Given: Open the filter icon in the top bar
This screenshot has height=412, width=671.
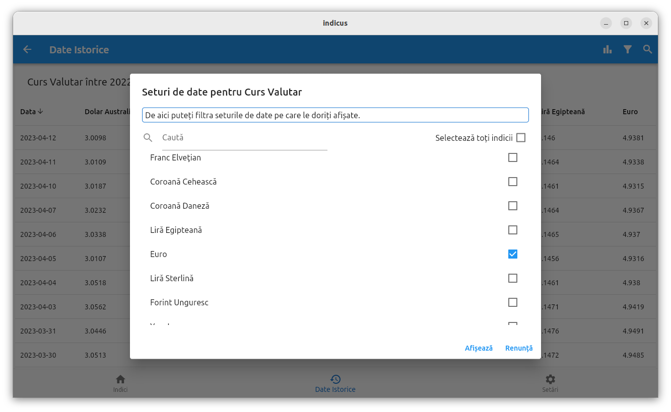Looking at the screenshot, I should 627,49.
